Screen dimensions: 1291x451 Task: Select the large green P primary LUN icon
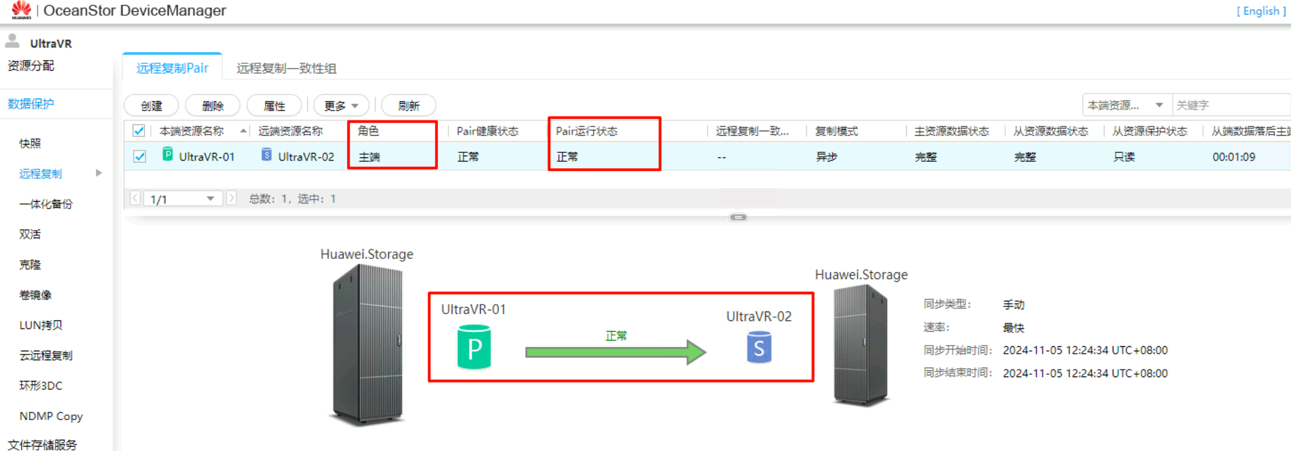474,348
